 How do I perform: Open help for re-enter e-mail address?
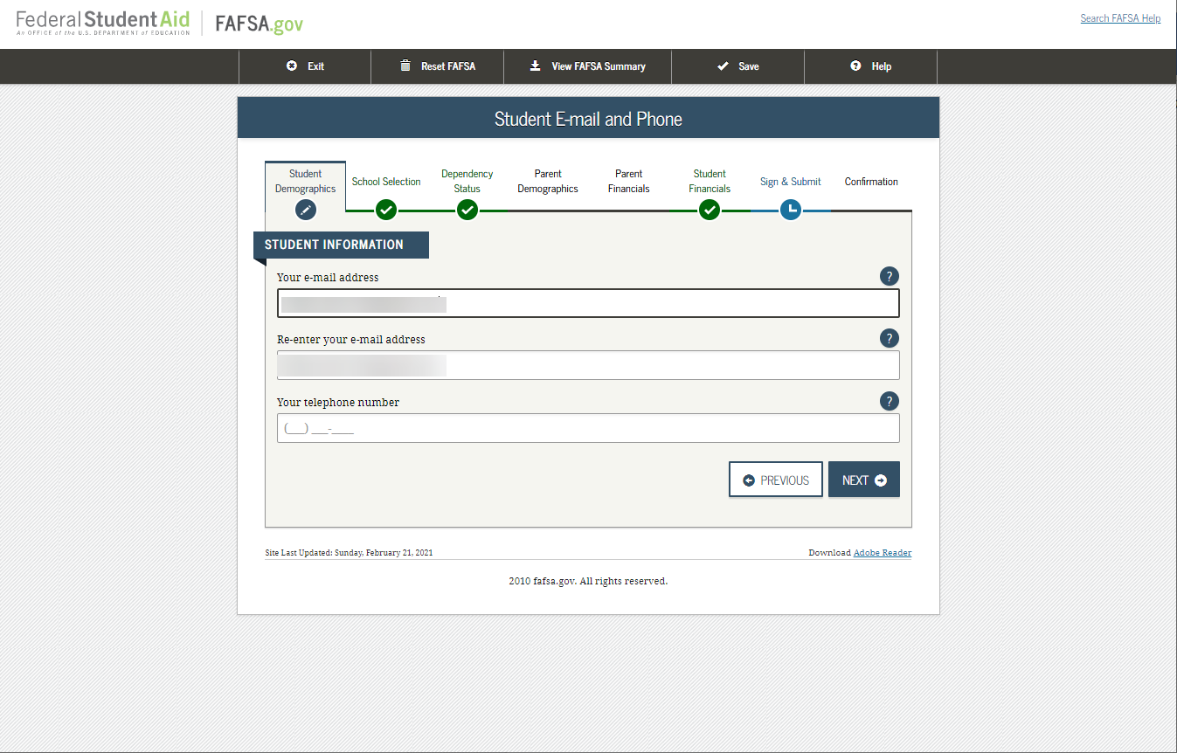(889, 338)
